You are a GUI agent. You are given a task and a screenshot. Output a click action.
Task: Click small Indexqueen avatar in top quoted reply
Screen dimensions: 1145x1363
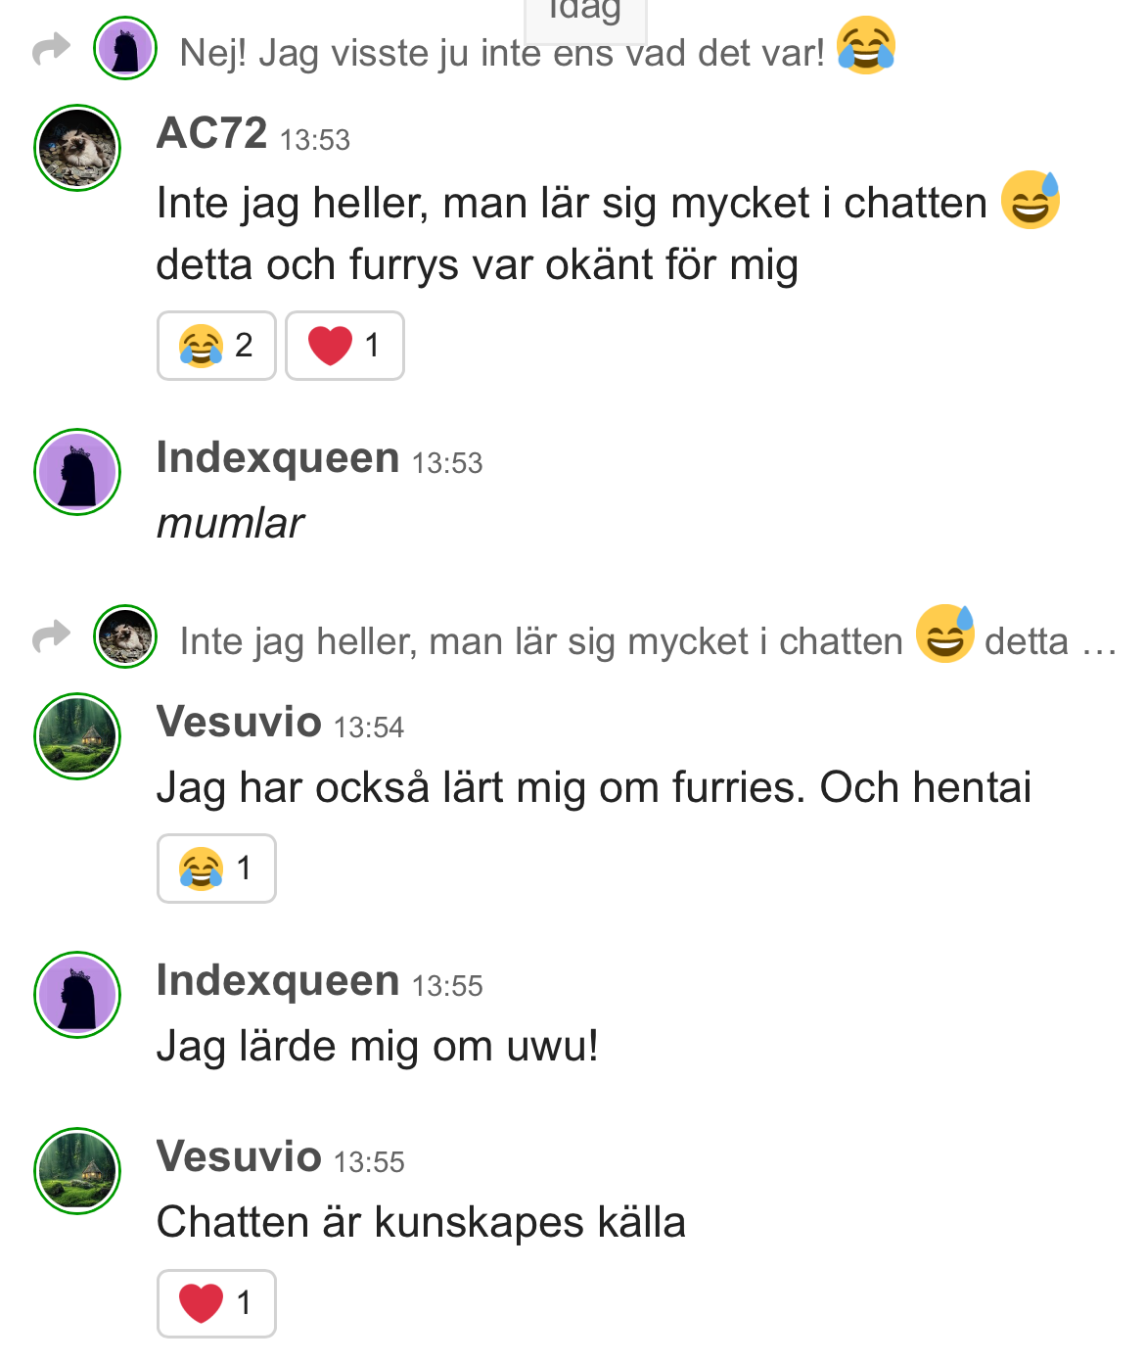(x=125, y=49)
